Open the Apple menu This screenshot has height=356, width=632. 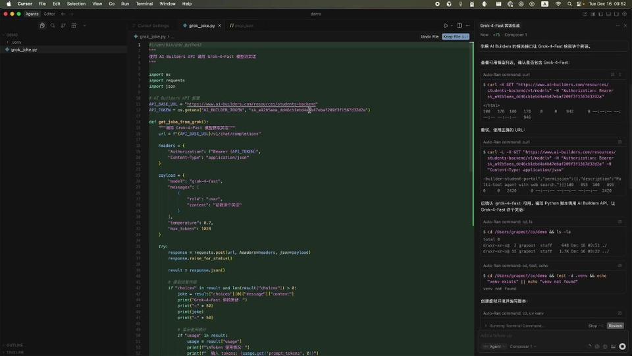(x=9, y=4)
